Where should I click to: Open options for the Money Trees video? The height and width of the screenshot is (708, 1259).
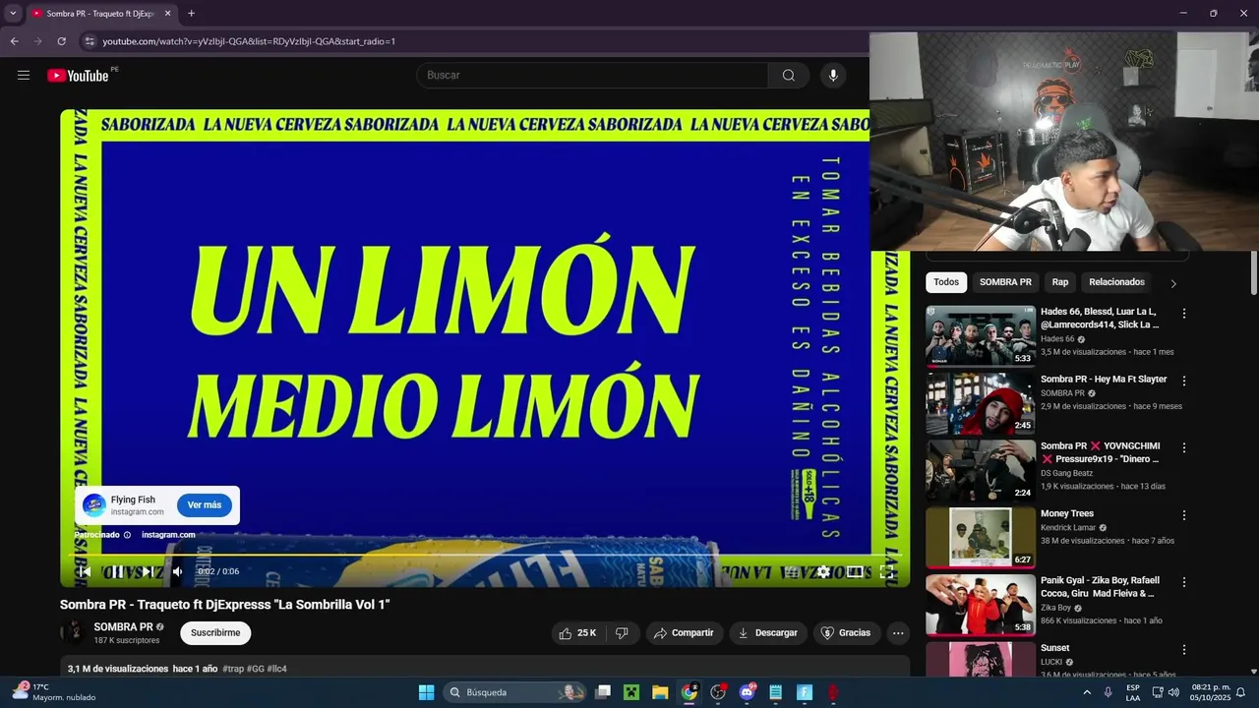[x=1184, y=515]
